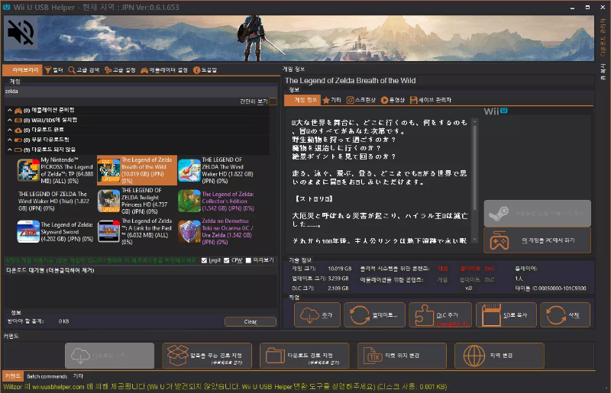The image size is (611, 393).
Task: Set the download path folder button
Action: (x=304, y=356)
